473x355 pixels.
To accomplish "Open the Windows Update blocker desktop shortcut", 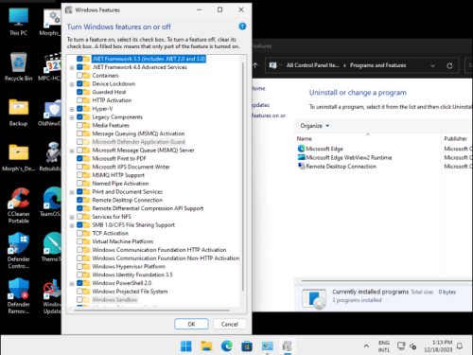I will 51,296.
